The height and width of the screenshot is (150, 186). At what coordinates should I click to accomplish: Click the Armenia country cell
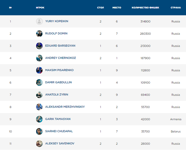click(x=176, y=119)
